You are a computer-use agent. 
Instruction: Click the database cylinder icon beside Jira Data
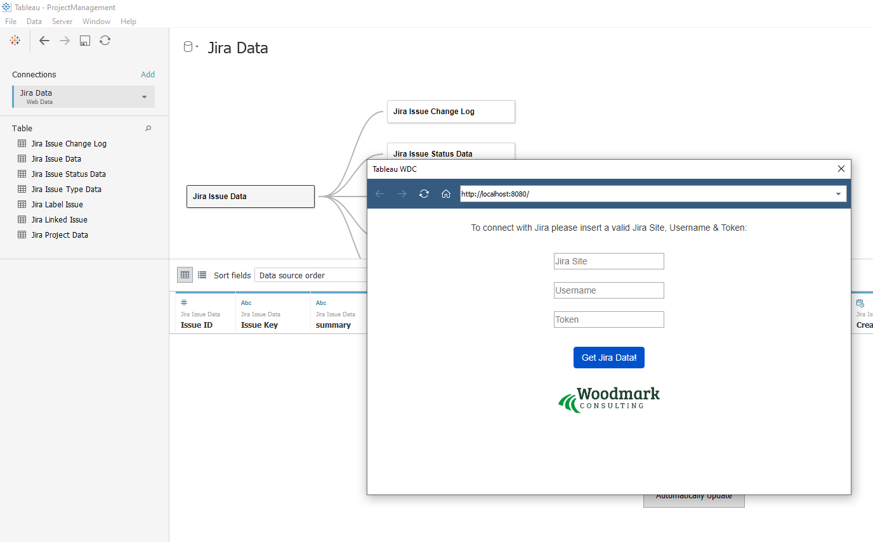(x=187, y=47)
